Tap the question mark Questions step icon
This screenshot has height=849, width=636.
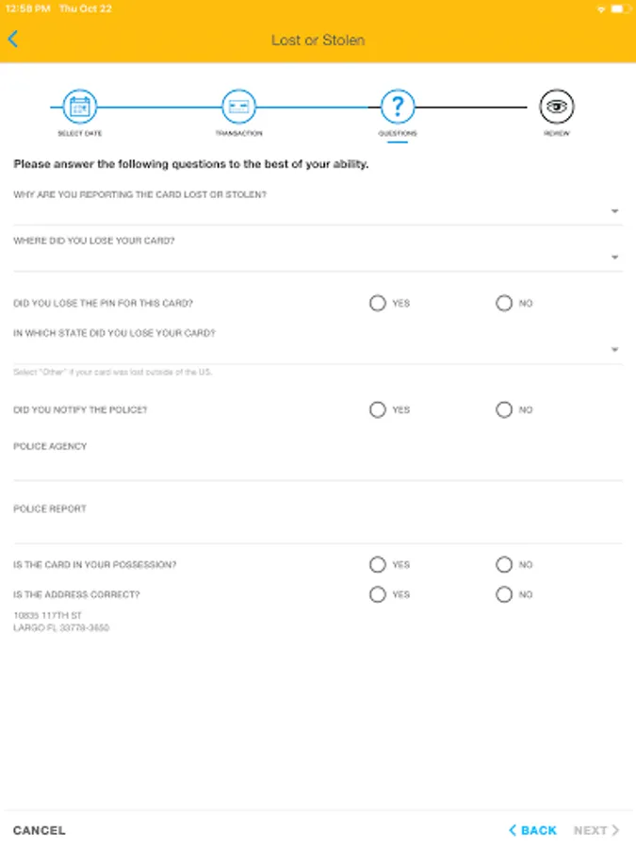click(398, 107)
